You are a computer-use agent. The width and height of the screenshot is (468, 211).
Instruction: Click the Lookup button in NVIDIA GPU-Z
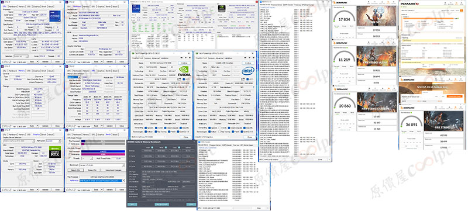pyautogui.click(x=184, y=63)
